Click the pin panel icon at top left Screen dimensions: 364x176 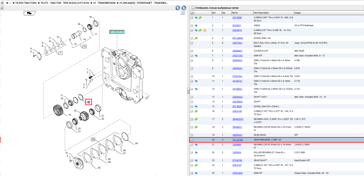point(2,8)
